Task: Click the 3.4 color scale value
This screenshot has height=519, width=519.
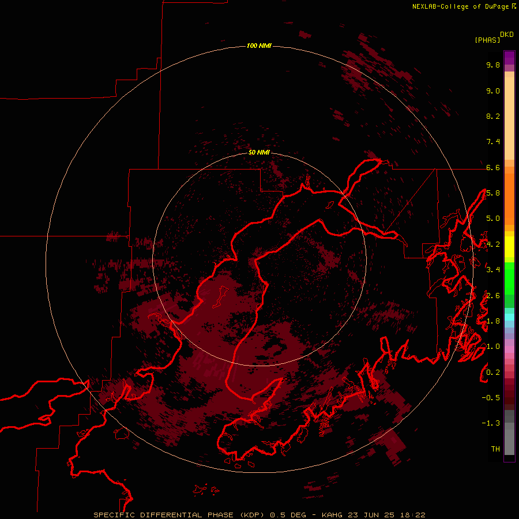Action: point(493,270)
